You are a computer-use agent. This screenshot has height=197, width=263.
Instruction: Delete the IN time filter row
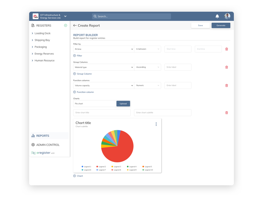click(x=226, y=49)
